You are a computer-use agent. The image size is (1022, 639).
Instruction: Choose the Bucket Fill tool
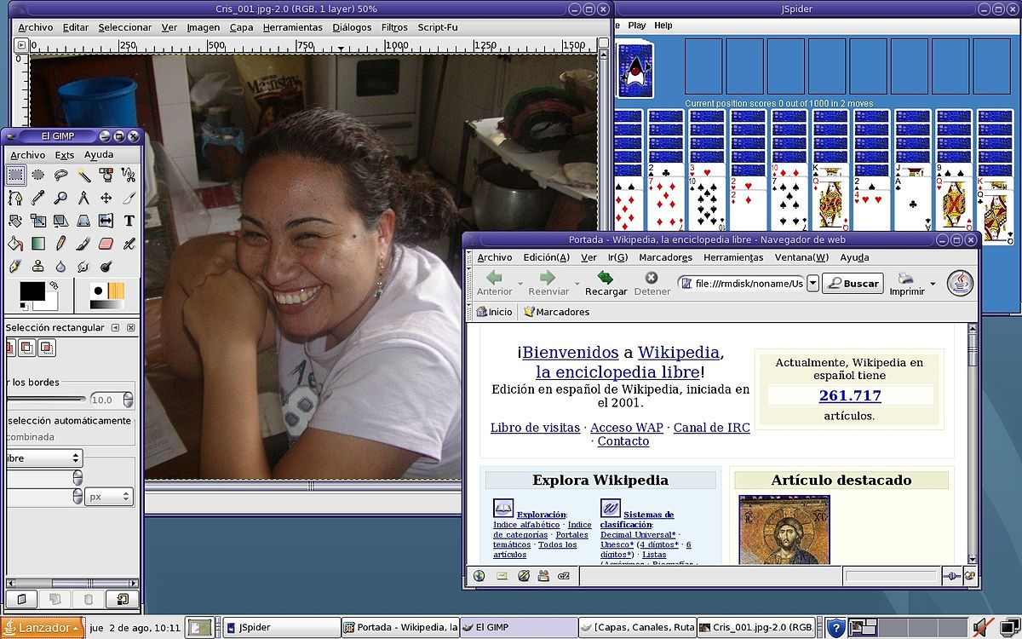click(15, 244)
